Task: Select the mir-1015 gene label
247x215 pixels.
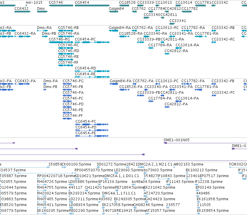Action: click(34, 3)
